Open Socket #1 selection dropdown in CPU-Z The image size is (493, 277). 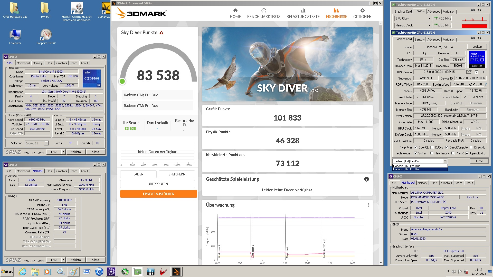46,143
